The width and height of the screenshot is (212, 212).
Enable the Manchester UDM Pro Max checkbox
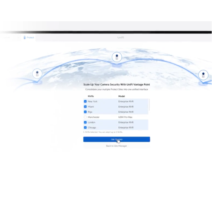pos(85,117)
